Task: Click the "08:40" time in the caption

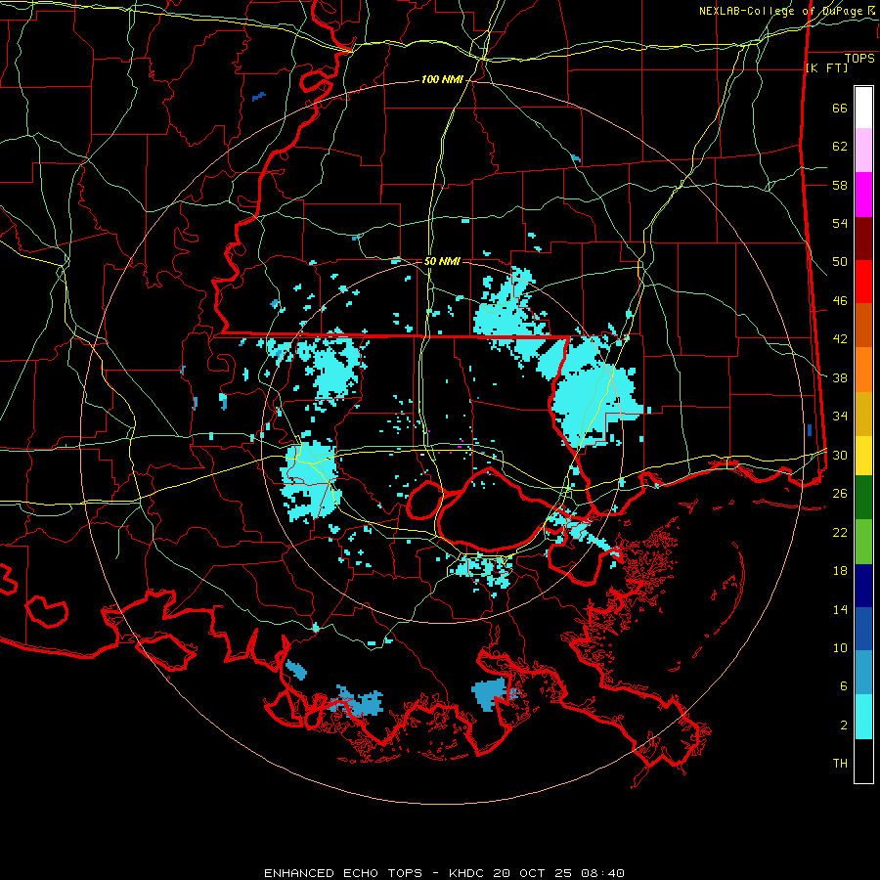Action: coord(603,873)
